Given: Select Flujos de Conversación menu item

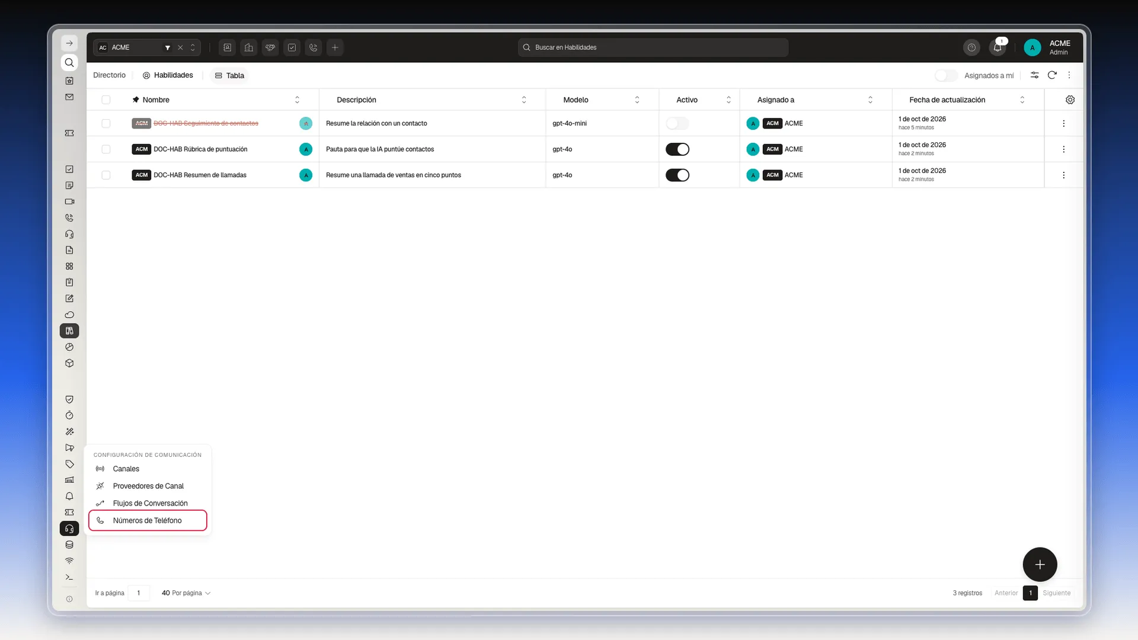Looking at the screenshot, I should (x=148, y=503).
